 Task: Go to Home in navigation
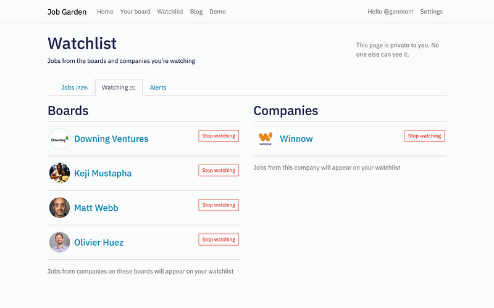(105, 12)
